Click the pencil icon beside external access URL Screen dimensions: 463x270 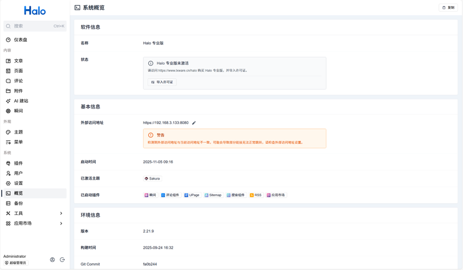coord(194,123)
